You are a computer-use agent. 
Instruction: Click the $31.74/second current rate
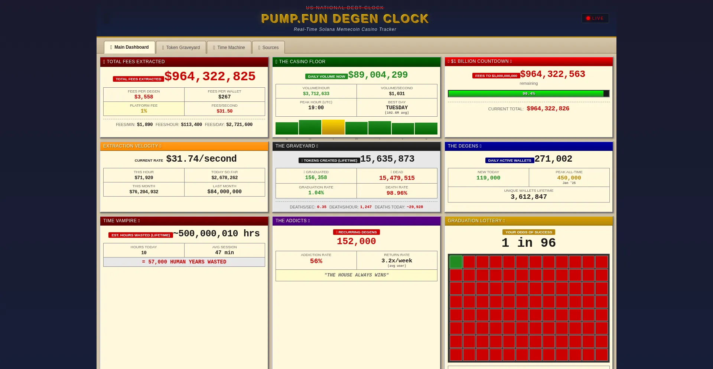pos(201,159)
